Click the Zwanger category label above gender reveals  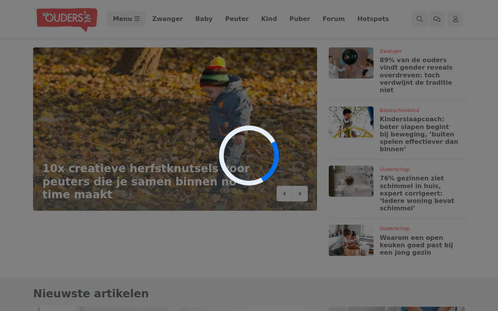(391, 51)
